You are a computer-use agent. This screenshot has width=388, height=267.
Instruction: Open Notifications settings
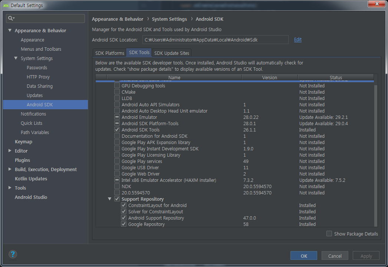click(33, 114)
